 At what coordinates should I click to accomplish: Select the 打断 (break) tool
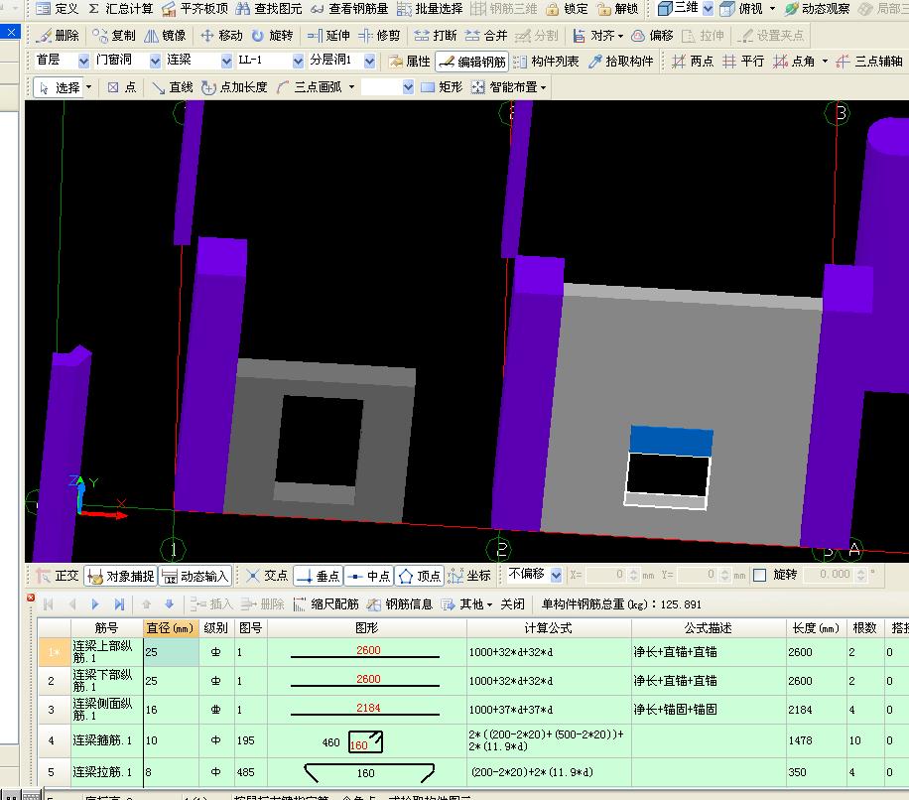(436, 36)
